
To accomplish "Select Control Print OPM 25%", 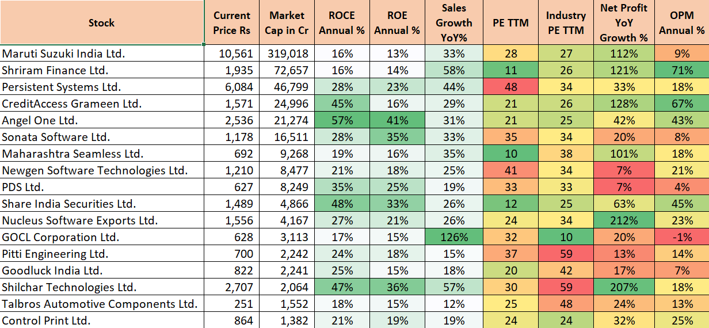I will pos(682,321).
